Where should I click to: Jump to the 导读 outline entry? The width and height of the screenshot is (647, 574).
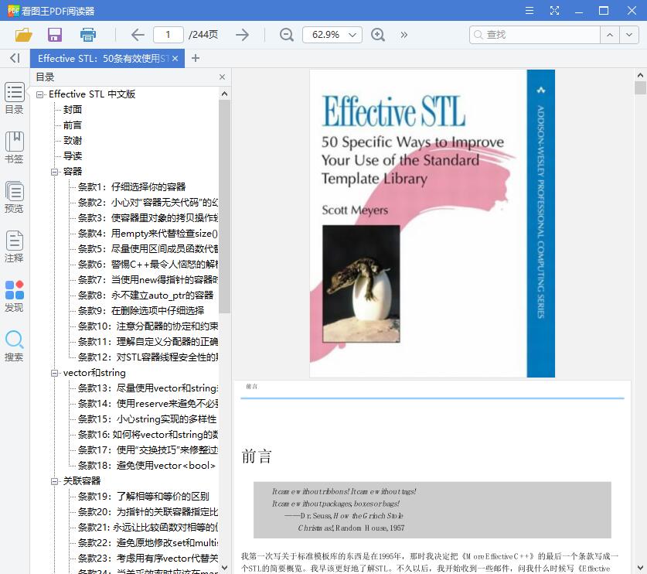click(73, 156)
